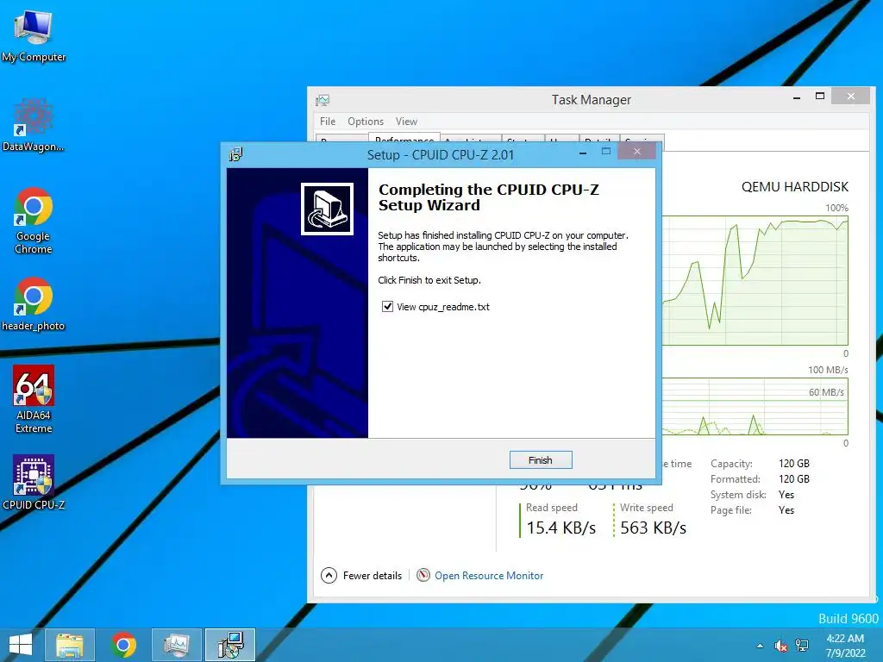
Task: Collapse Task Manager with Fewer details
Action: click(361, 575)
